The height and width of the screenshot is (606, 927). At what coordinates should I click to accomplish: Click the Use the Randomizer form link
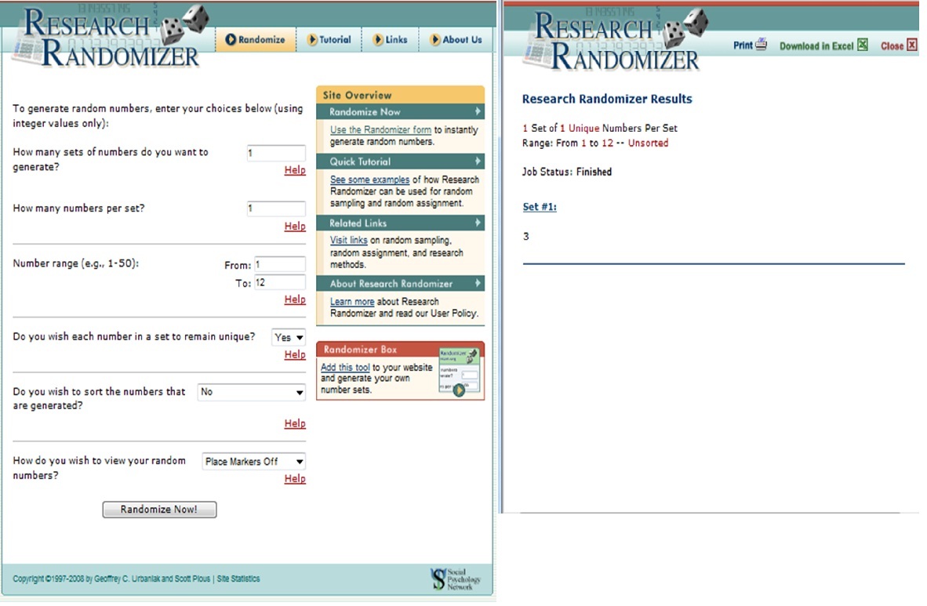pyautogui.click(x=380, y=130)
